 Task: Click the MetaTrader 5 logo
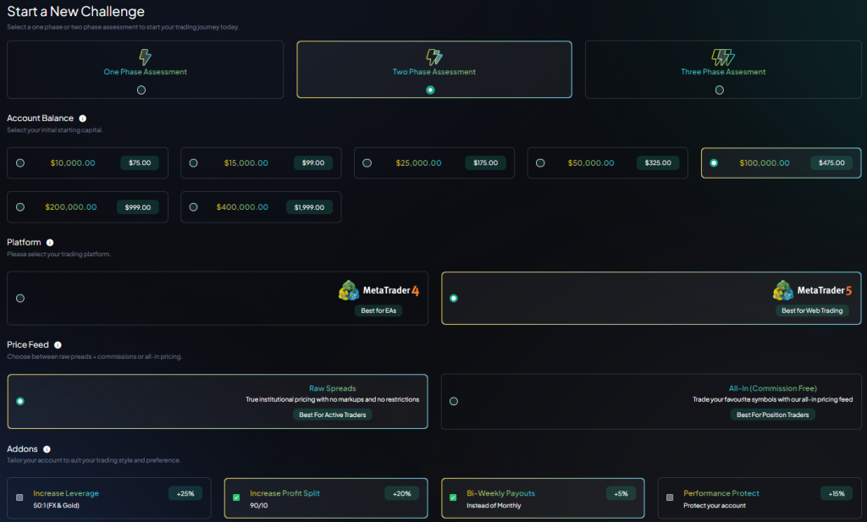point(812,291)
